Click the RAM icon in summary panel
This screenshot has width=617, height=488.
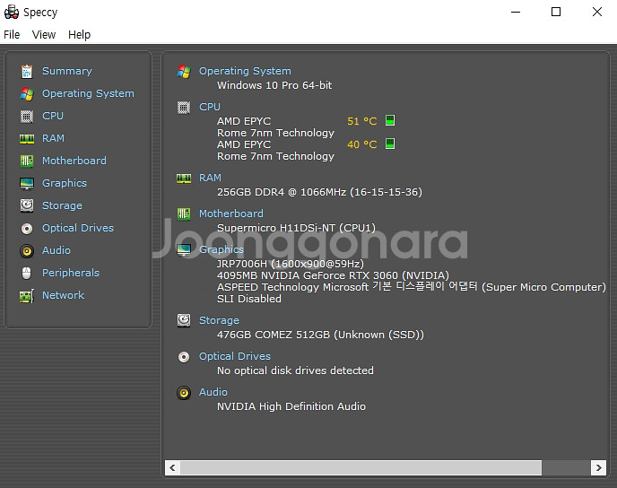184,179
